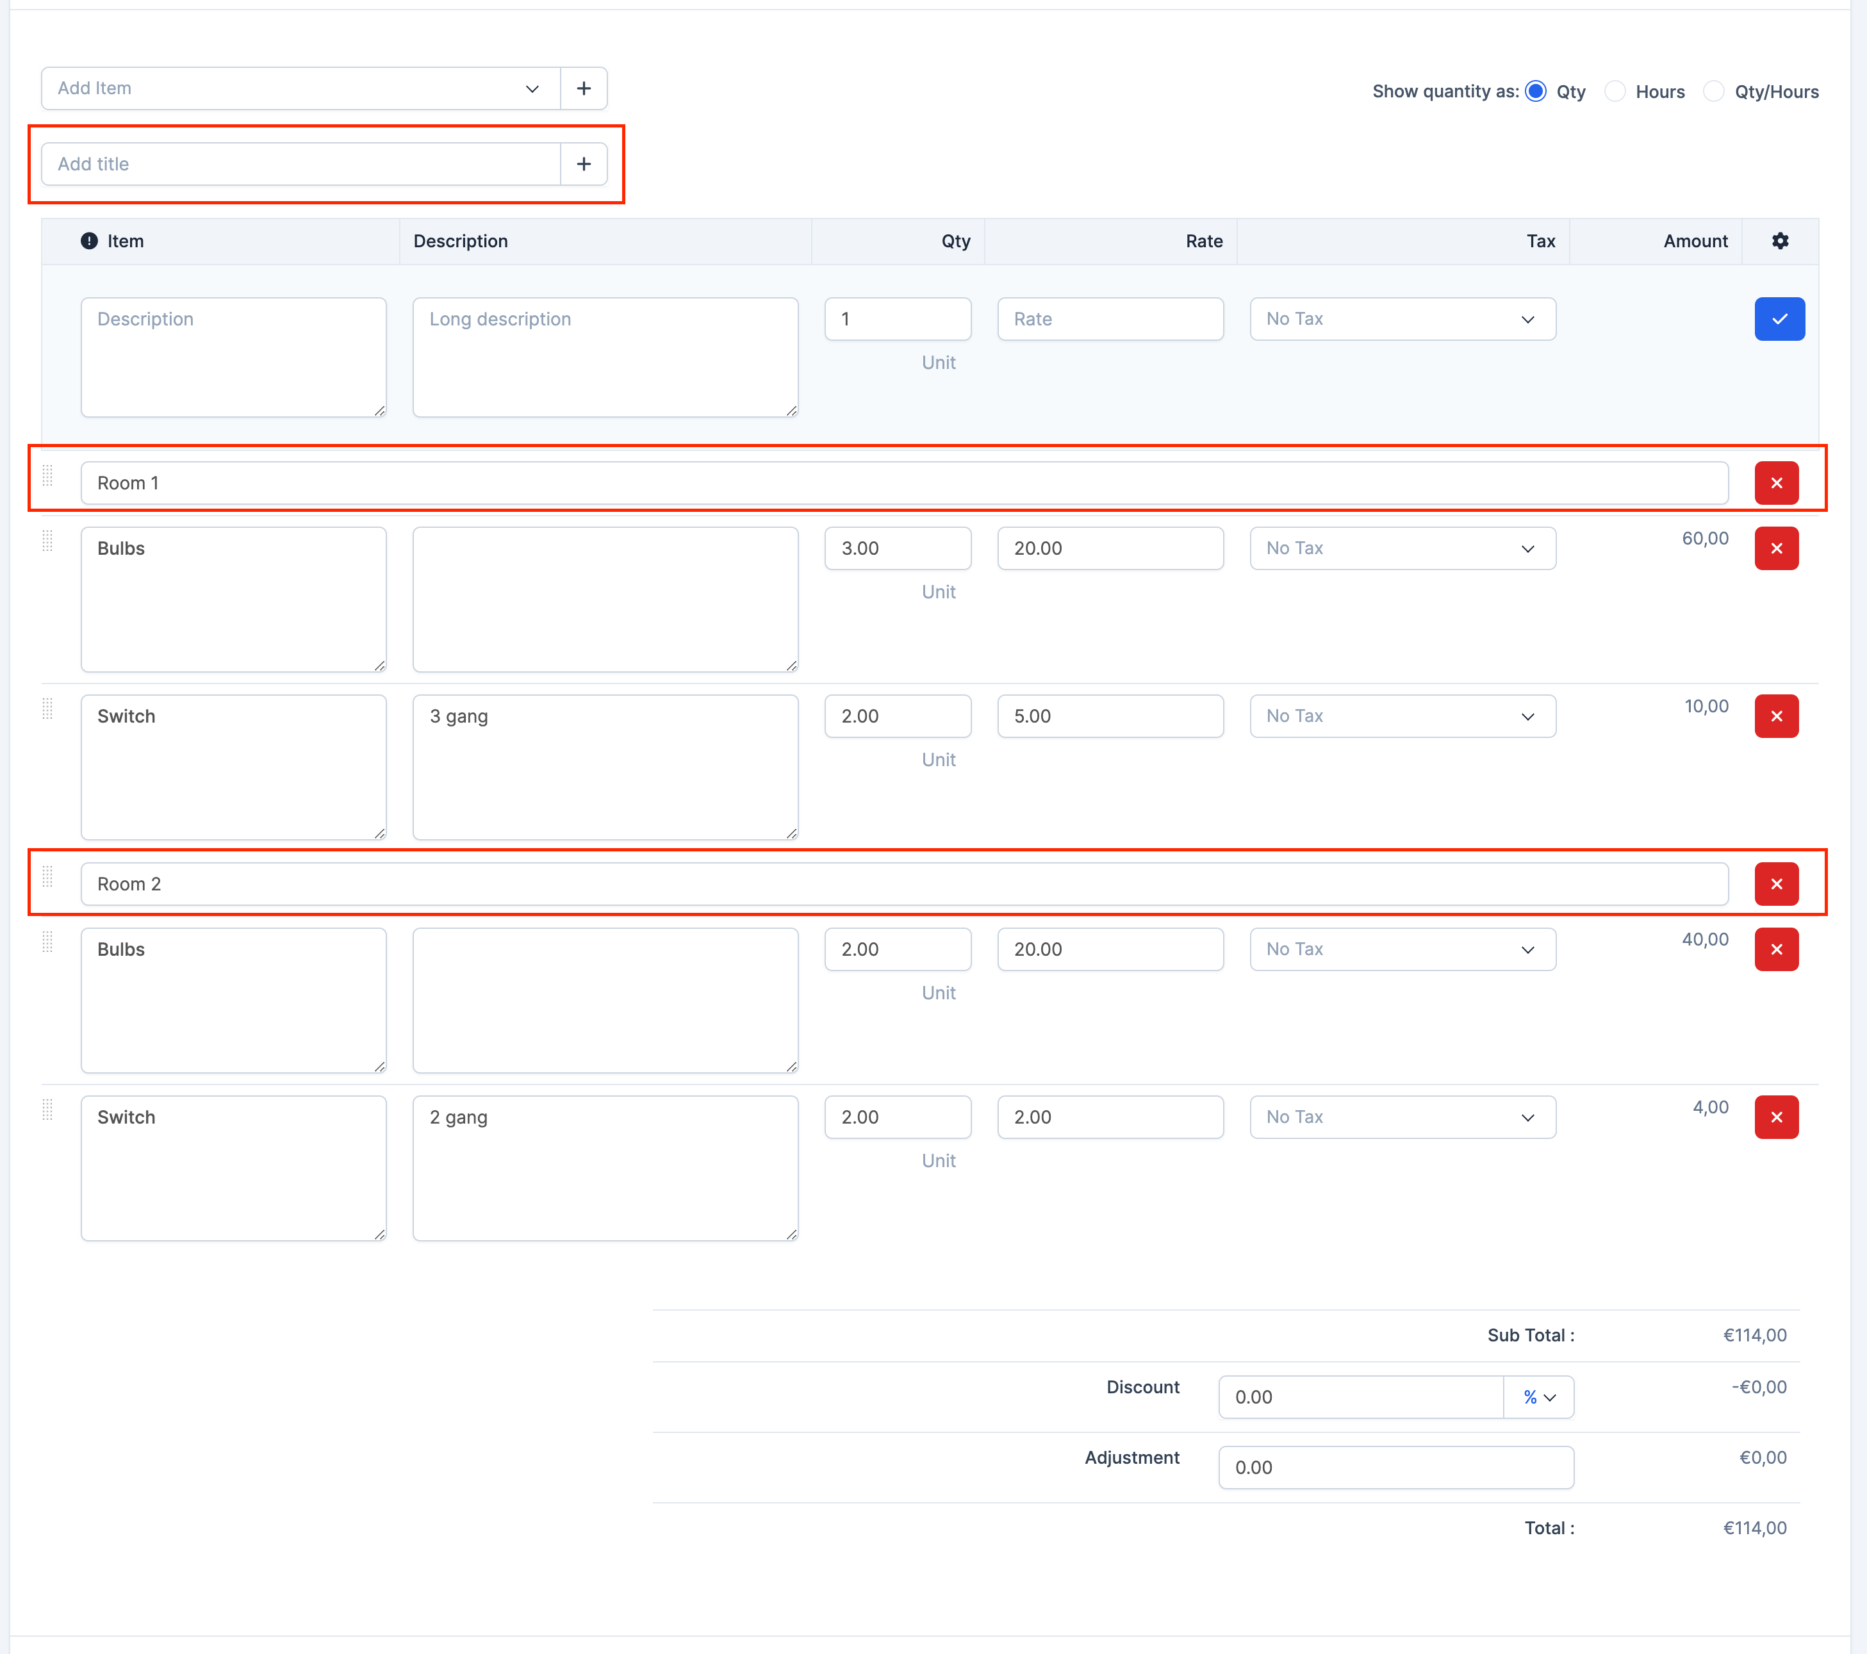Delete the Room 1 title row
1867x1654 pixels.
pyautogui.click(x=1777, y=483)
